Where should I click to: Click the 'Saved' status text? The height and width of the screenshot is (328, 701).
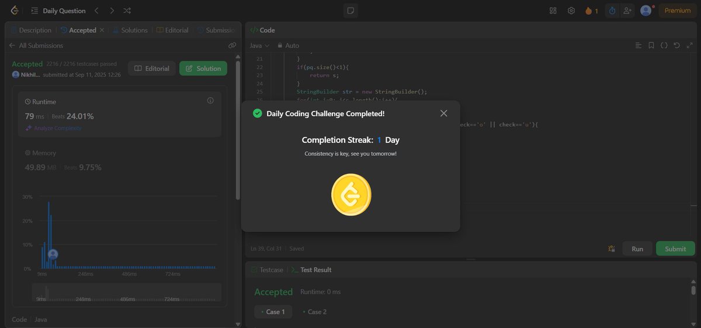297,249
